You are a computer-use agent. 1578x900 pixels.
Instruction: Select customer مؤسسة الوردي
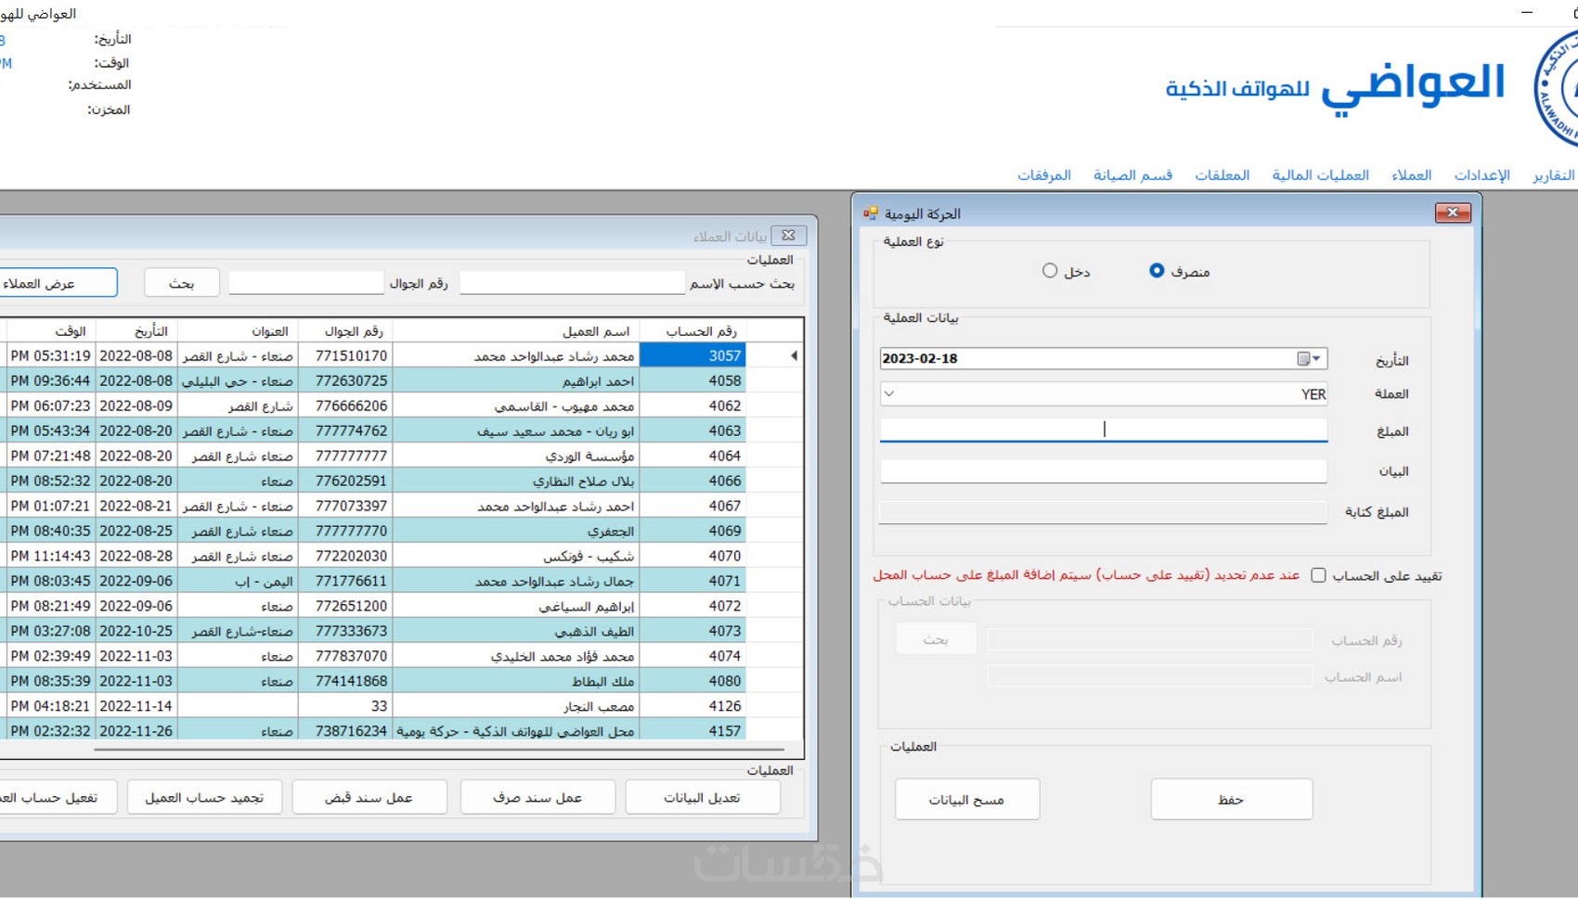tap(515, 456)
